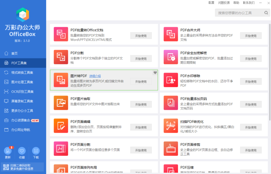Click the PDF页面修剪 scissors icon
Viewport: 271px width, 174px height.
(171, 149)
